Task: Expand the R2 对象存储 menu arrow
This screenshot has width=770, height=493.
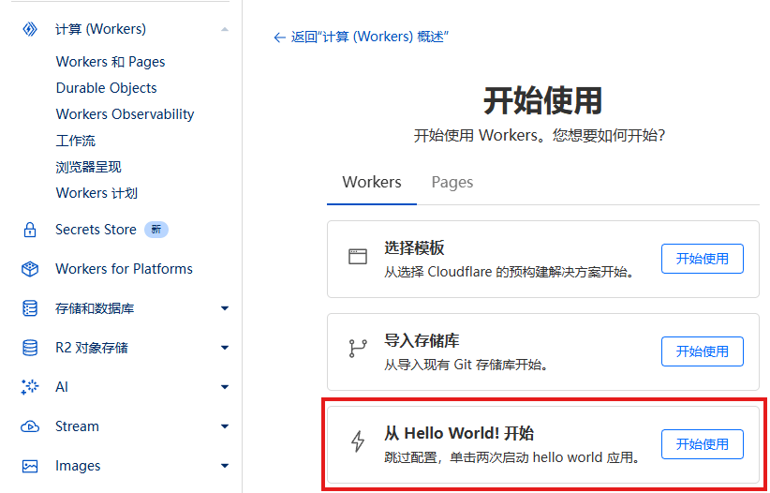Action: point(225,348)
